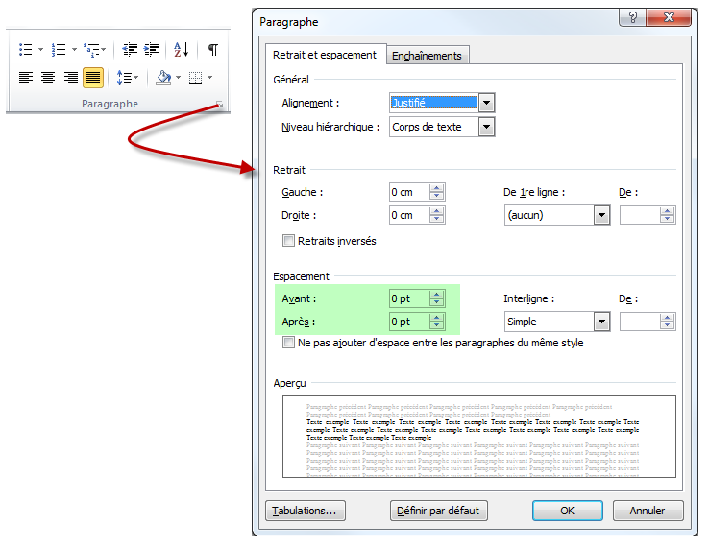Increase the first-line indent De value

667,211
